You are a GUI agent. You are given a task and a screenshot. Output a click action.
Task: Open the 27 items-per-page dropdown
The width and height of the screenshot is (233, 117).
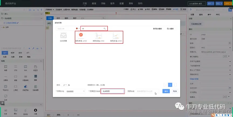tap(64, 85)
